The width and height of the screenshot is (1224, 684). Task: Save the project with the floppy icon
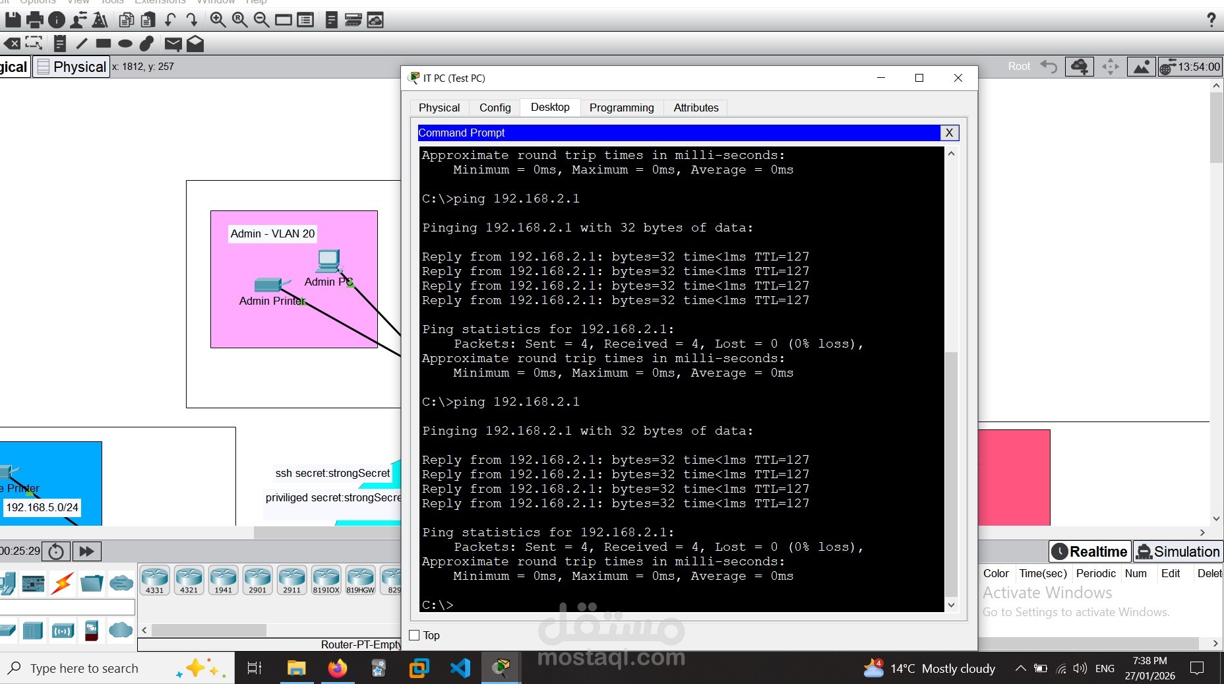pos(13,20)
